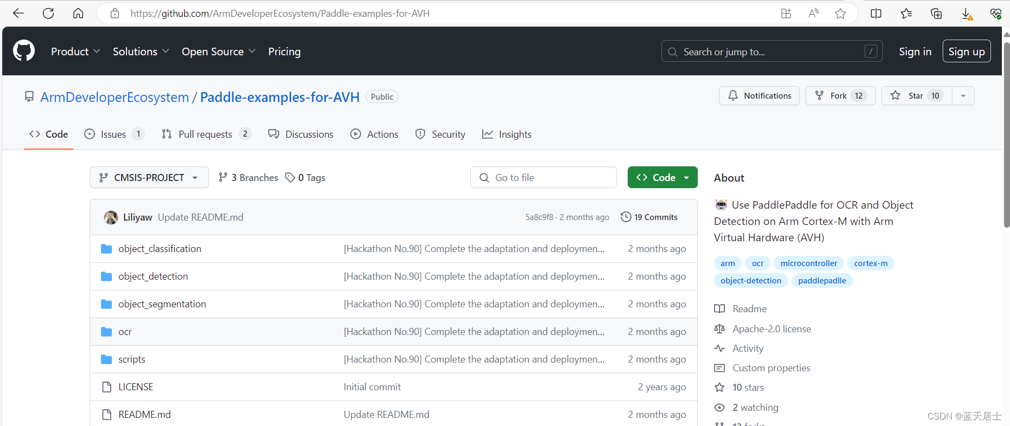This screenshot has height=426, width=1010.
Task: Click the Apache-2.0 license link
Action: point(772,329)
